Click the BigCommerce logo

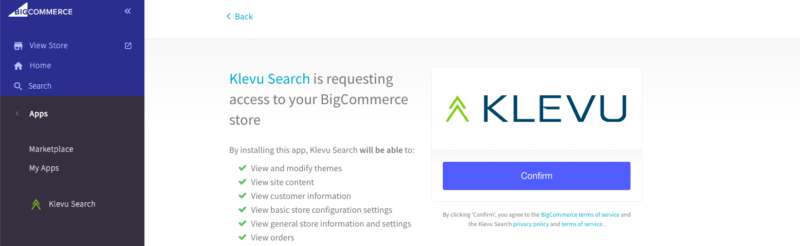coord(40,11)
